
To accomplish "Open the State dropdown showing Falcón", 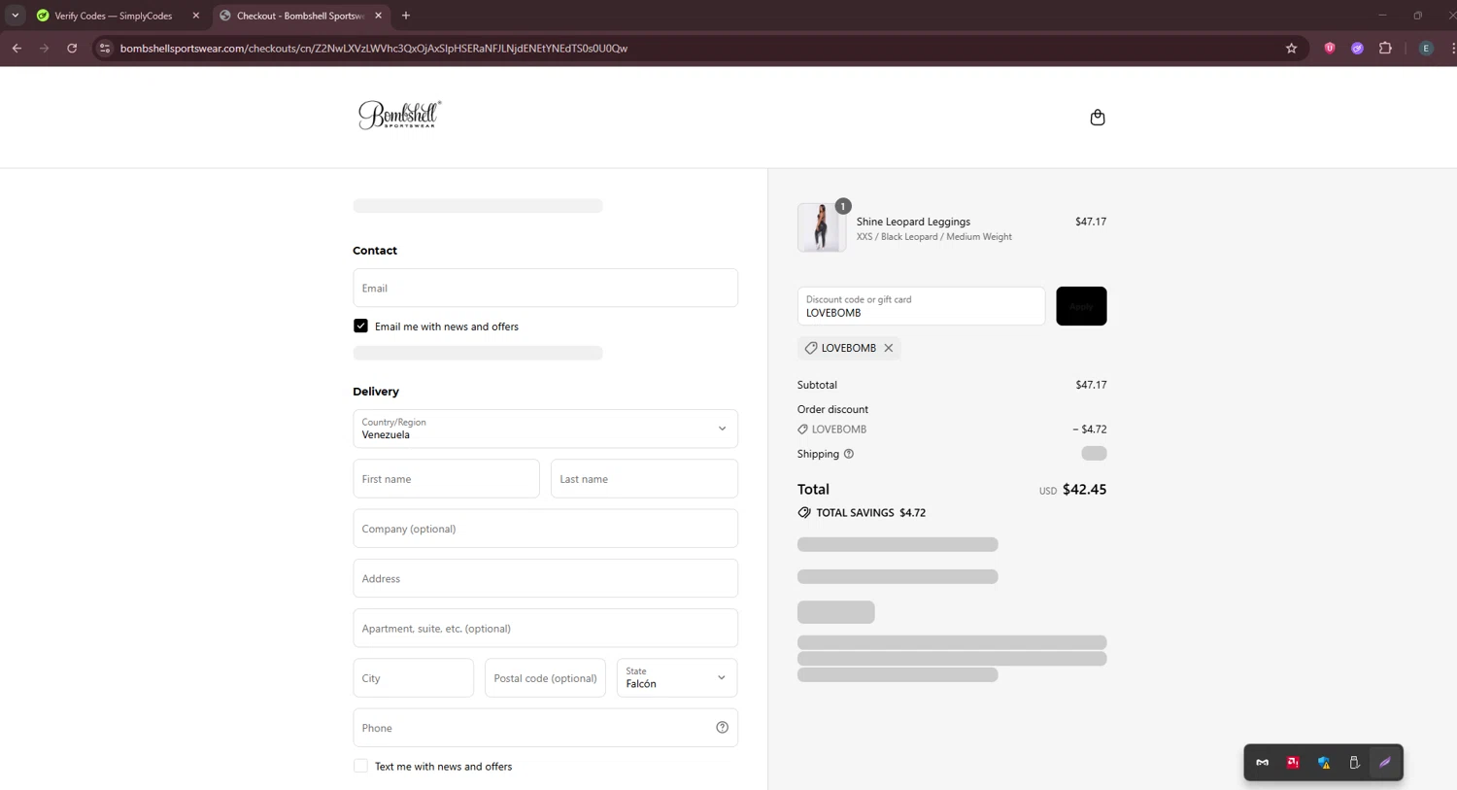I will [x=677, y=678].
